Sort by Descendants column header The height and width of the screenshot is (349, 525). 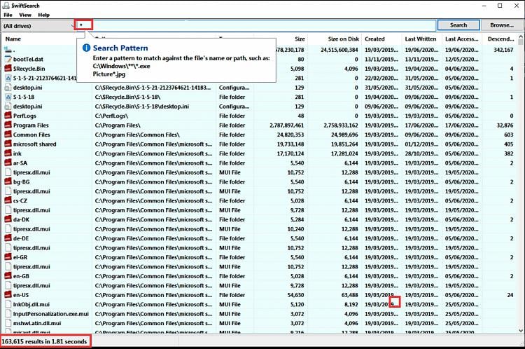(500, 39)
